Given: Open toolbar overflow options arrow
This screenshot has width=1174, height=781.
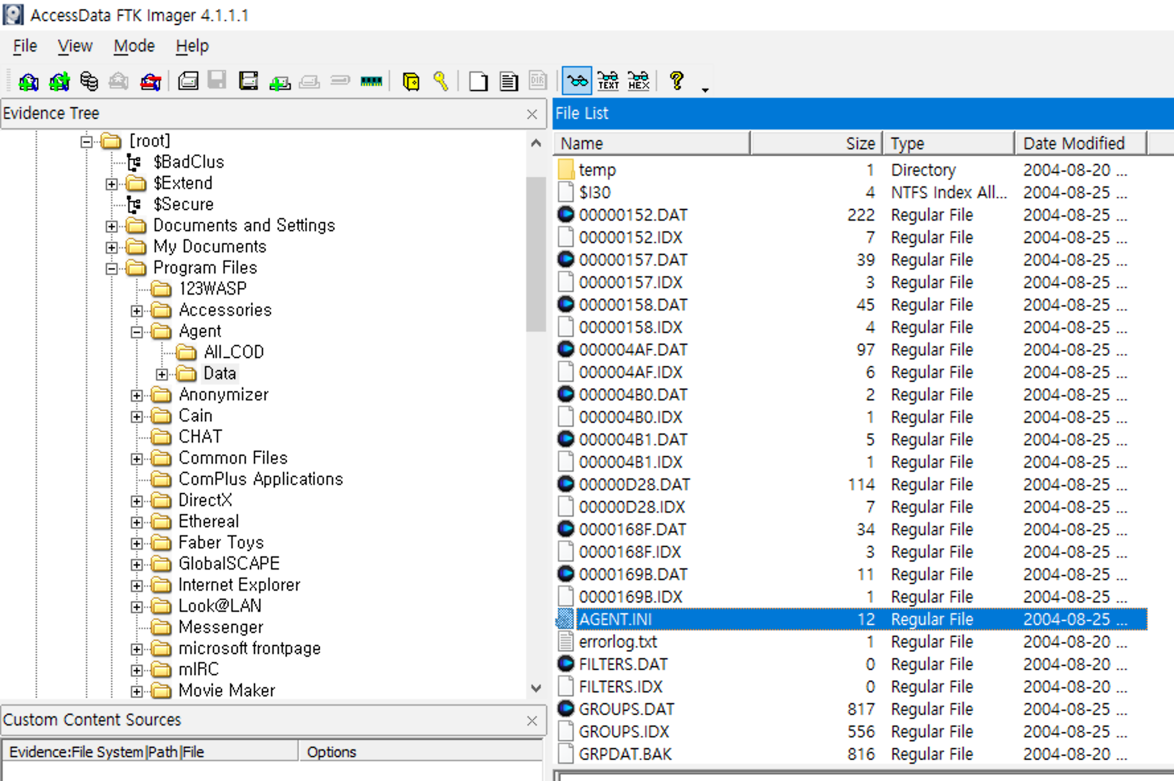Looking at the screenshot, I should pyautogui.click(x=705, y=90).
